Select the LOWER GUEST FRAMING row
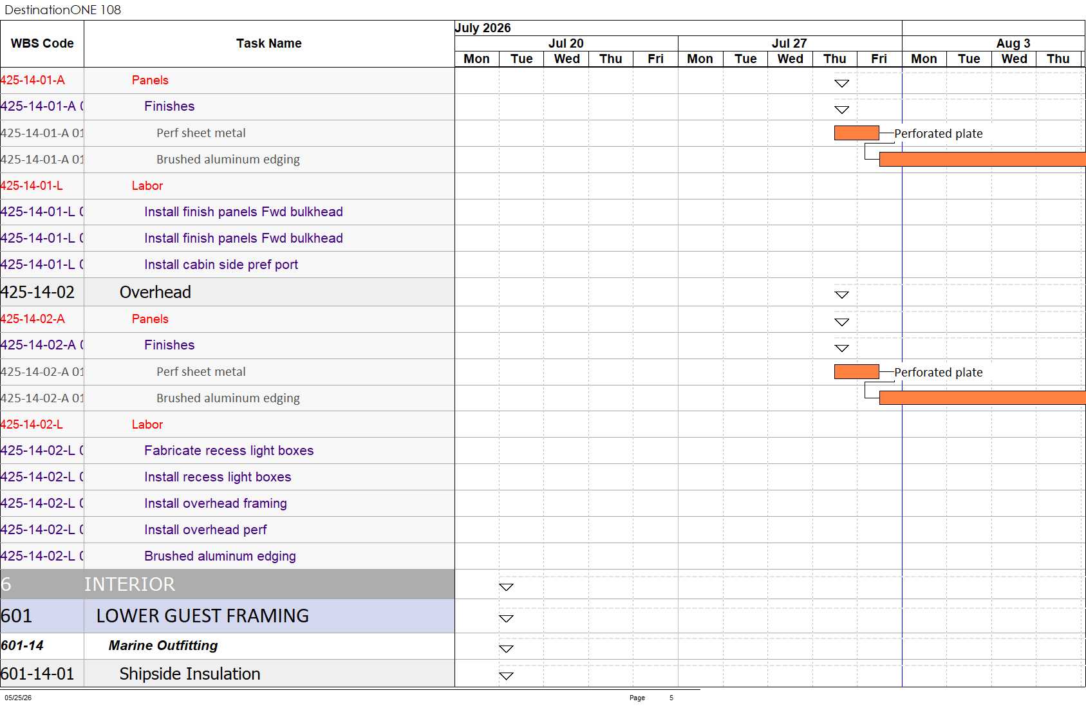This screenshot has width=1086, height=706. coord(227,616)
